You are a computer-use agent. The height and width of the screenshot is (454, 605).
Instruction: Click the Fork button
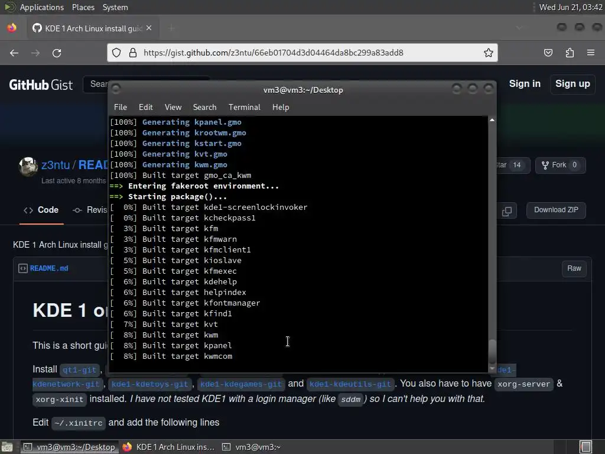click(x=560, y=166)
